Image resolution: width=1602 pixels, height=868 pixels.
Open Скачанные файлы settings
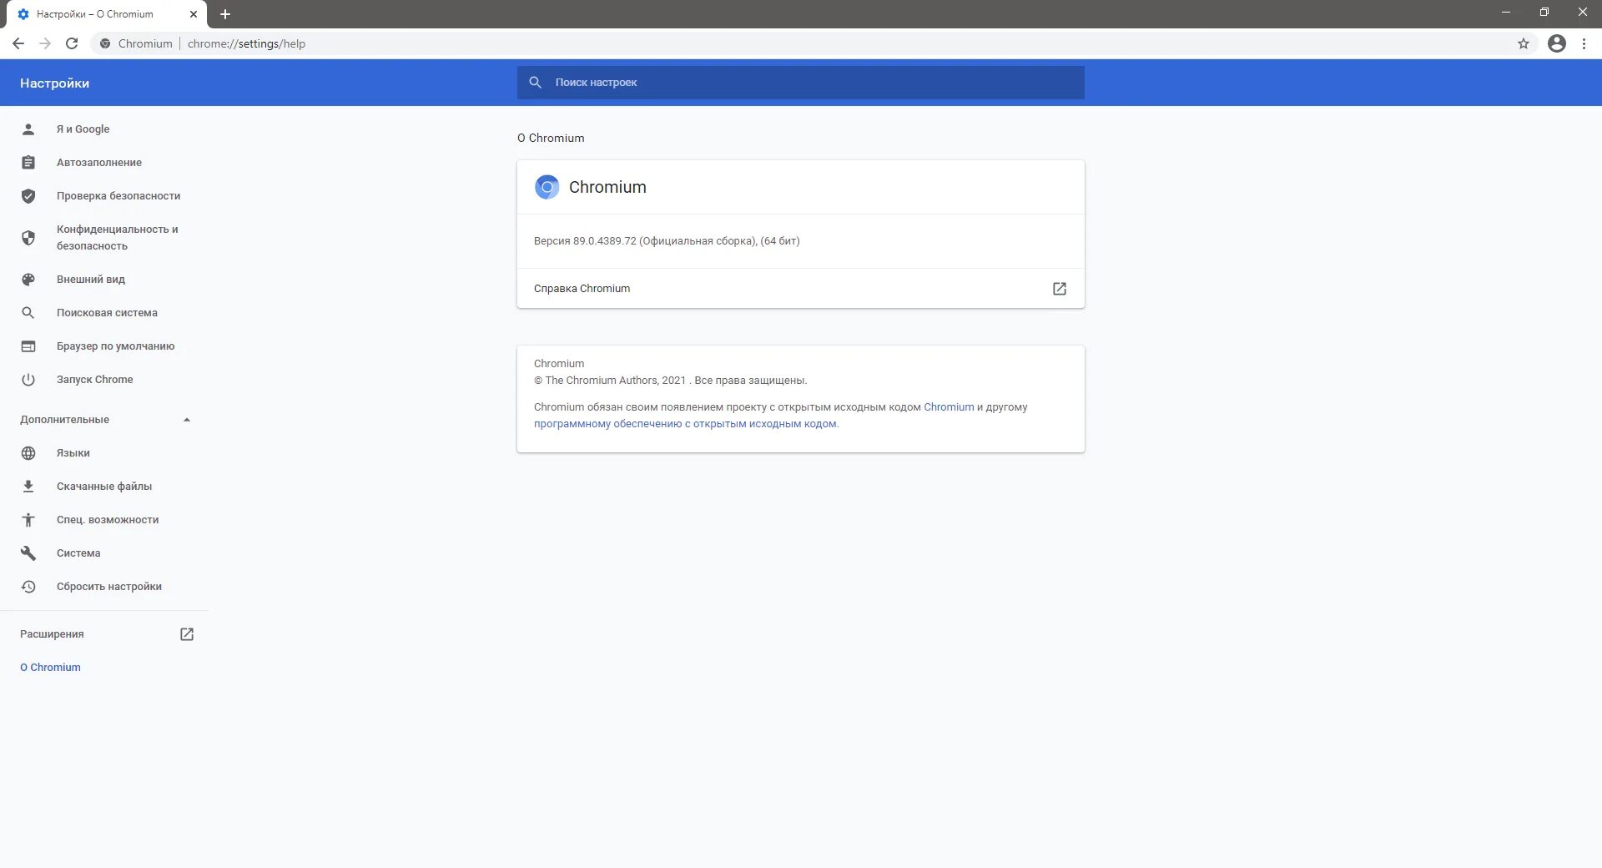[104, 486]
